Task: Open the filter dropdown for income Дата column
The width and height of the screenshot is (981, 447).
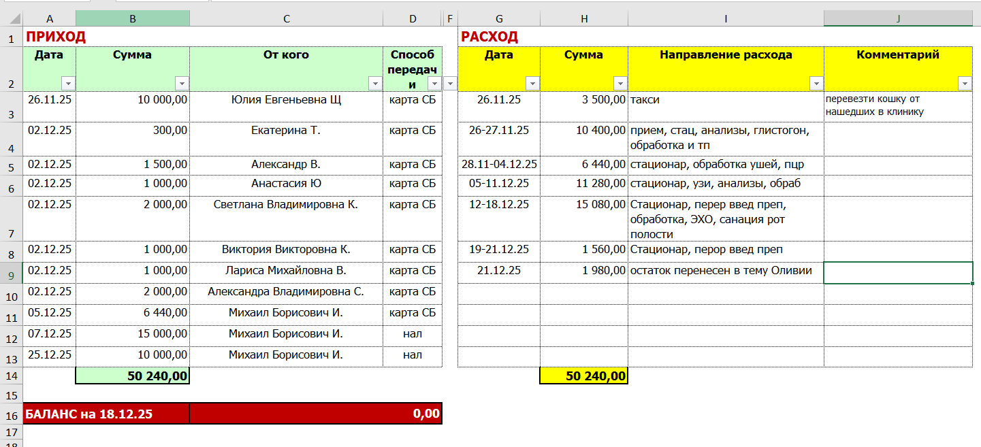Action: point(67,83)
